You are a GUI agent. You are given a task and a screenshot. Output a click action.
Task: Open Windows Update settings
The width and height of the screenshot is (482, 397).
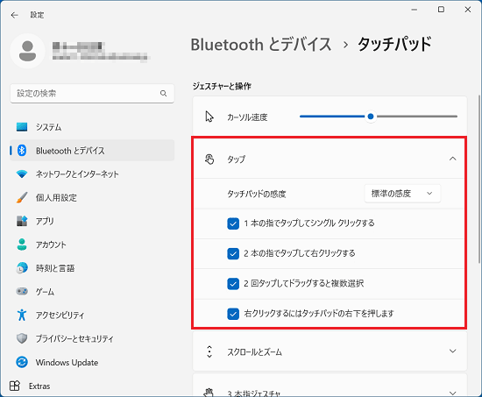[x=92, y=362]
